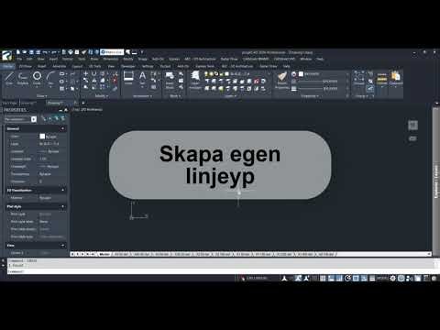Open the Help menu
This screenshot has height=330, width=440.
[x=320, y=59]
